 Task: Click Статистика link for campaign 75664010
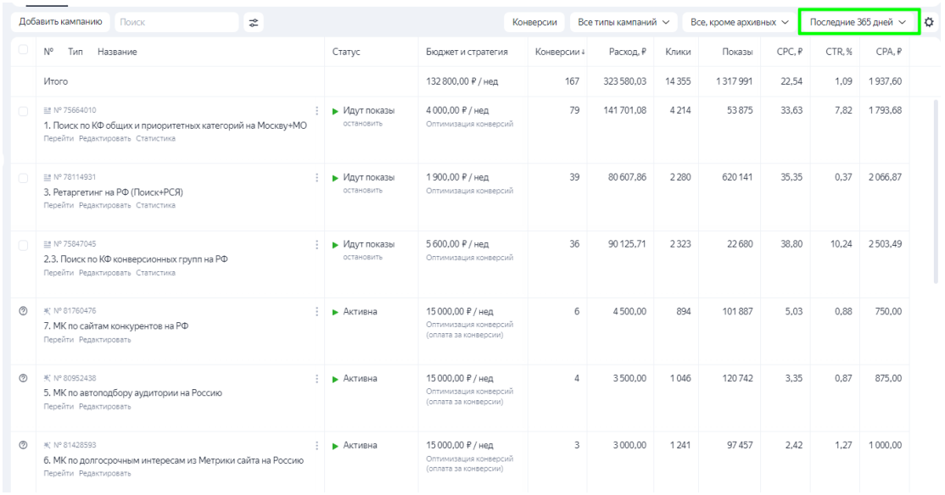(155, 138)
